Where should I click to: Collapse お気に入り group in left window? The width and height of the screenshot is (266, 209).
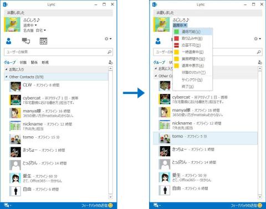point(7,69)
